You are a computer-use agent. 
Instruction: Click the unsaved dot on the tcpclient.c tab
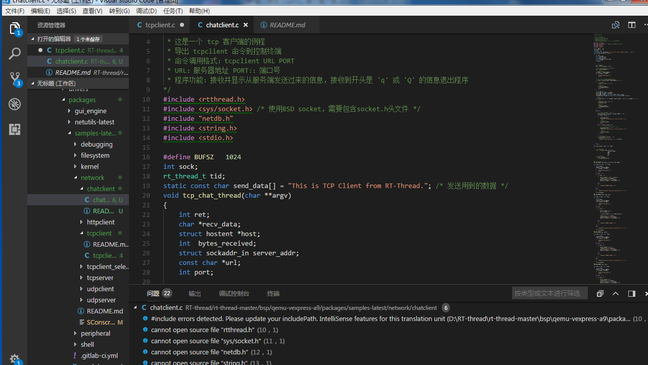click(182, 25)
